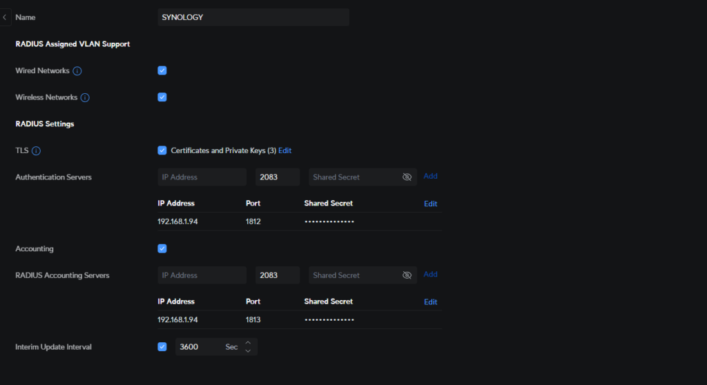Click the back chevron beside Name
Image resolution: width=707 pixels, height=385 pixels.
coord(5,17)
